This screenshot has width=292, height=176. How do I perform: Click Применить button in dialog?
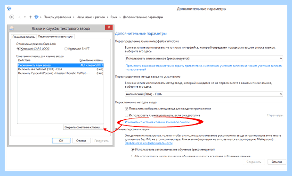[101, 141]
